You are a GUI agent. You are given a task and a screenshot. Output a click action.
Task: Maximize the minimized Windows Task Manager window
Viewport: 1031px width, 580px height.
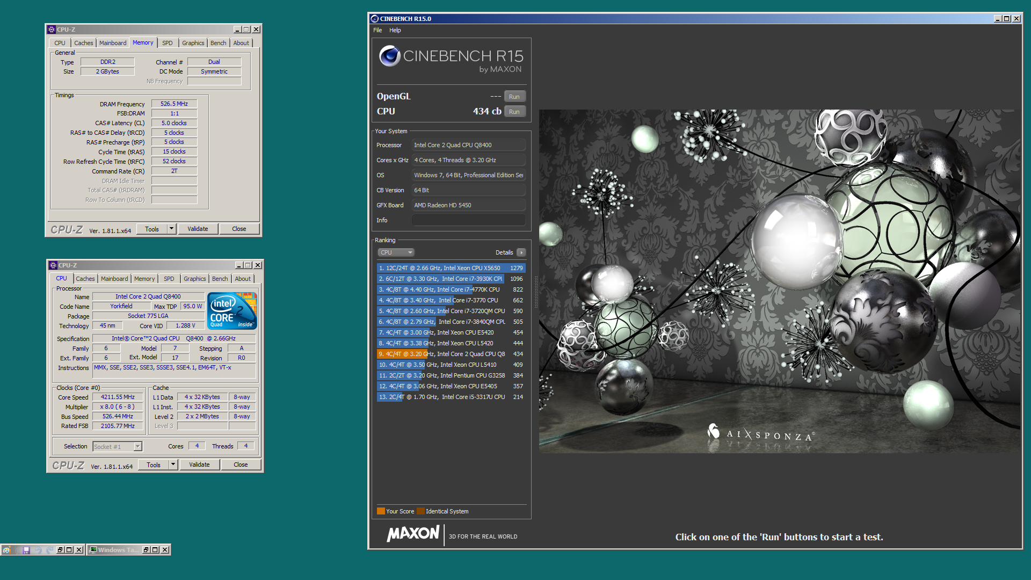[155, 550]
